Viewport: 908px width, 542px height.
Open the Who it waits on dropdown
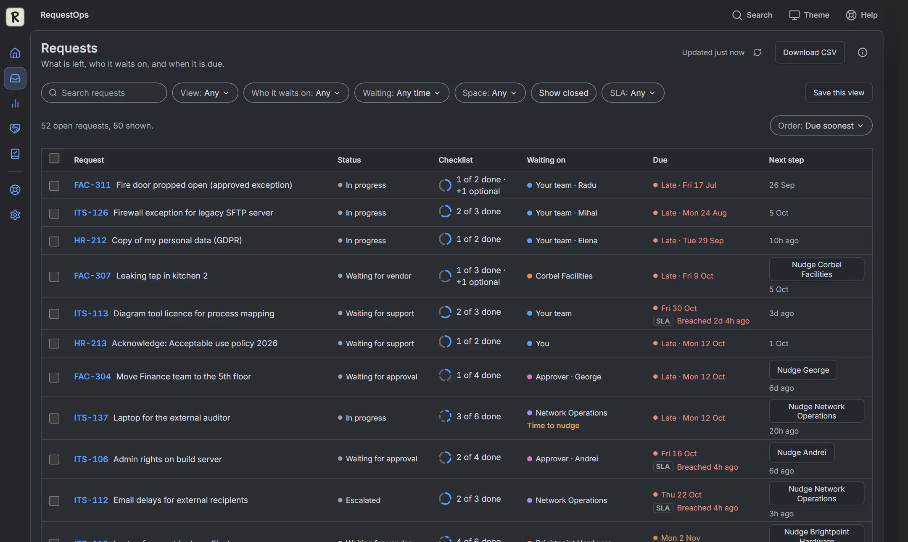(x=296, y=93)
